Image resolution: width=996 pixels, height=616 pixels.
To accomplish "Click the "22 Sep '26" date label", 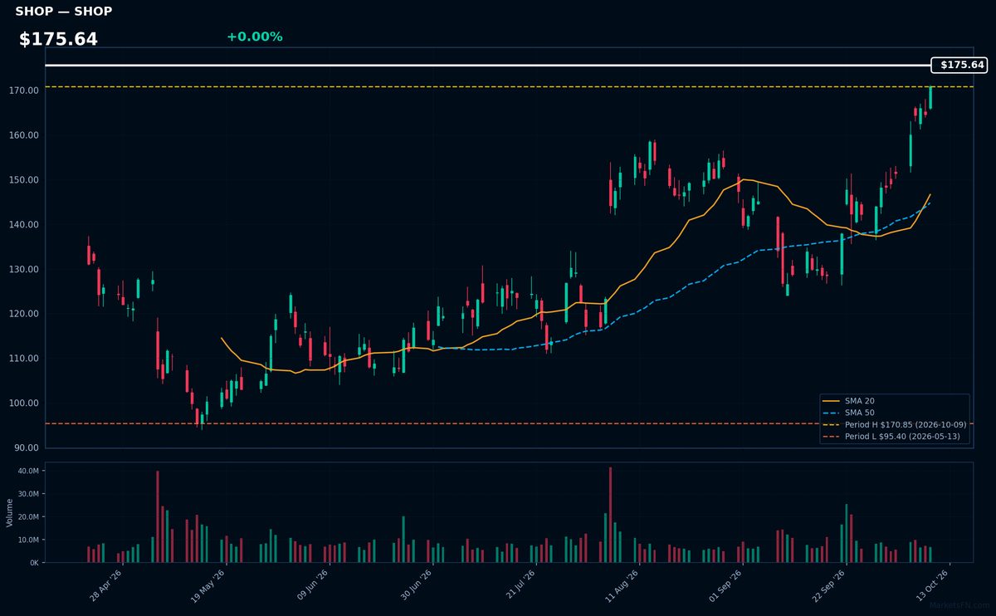I will pyautogui.click(x=828, y=584).
